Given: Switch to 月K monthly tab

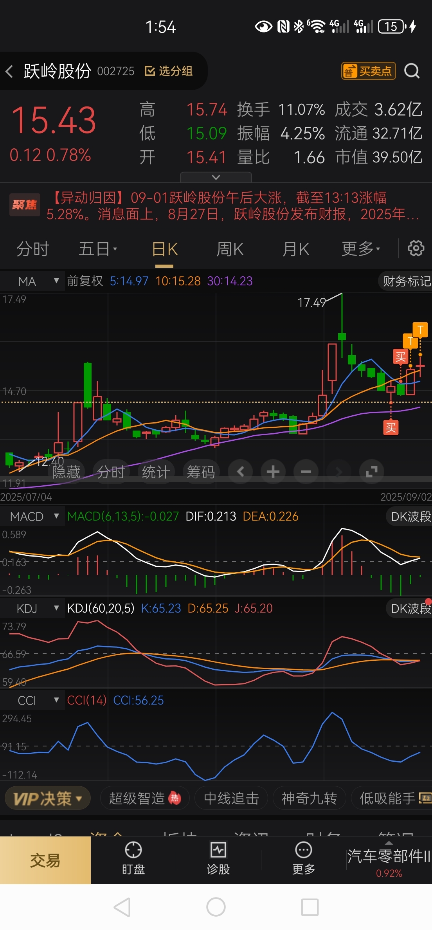Looking at the screenshot, I should [x=296, y=249].
